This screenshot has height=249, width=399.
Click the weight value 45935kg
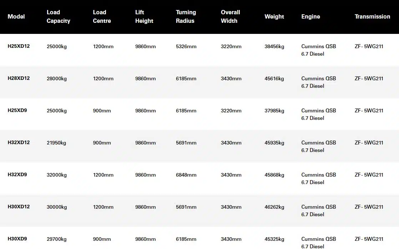point(274,143)
